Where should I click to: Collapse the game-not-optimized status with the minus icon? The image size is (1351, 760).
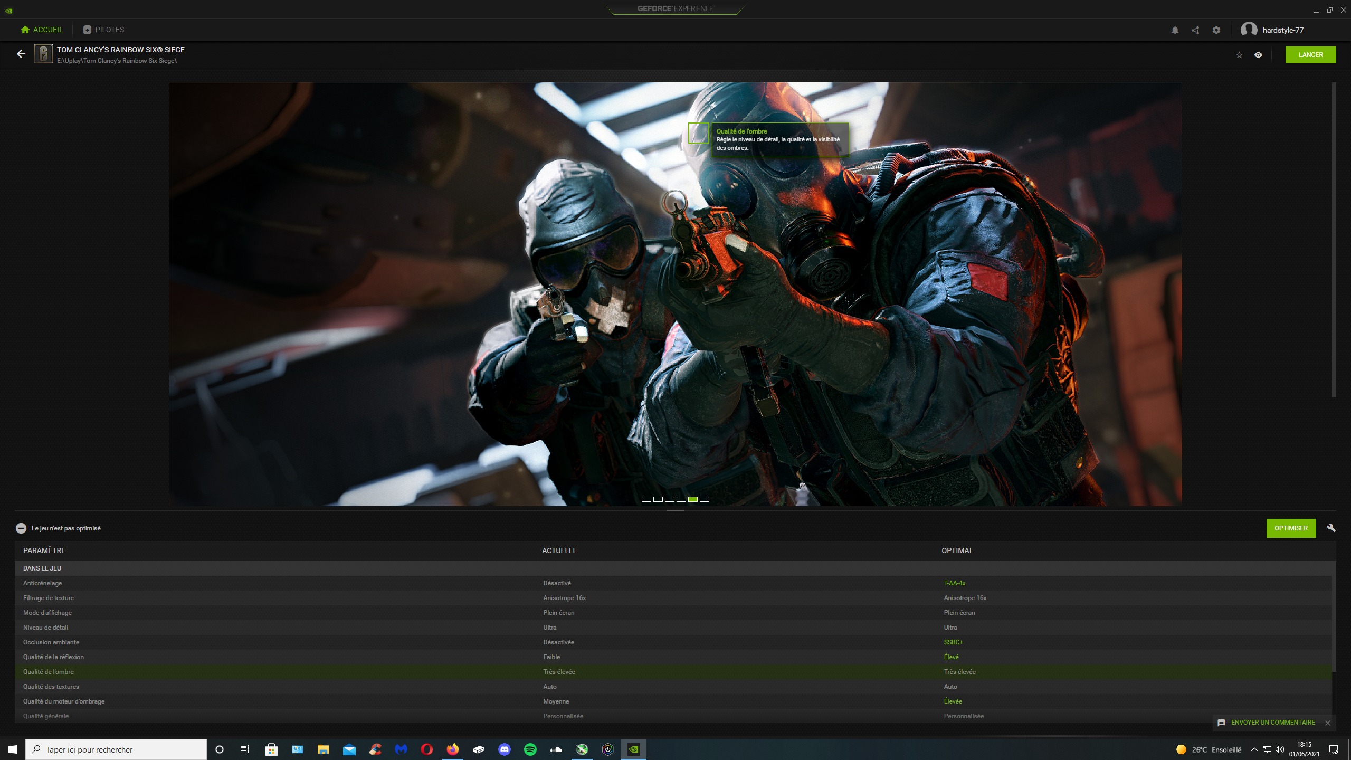coord(21,528)
